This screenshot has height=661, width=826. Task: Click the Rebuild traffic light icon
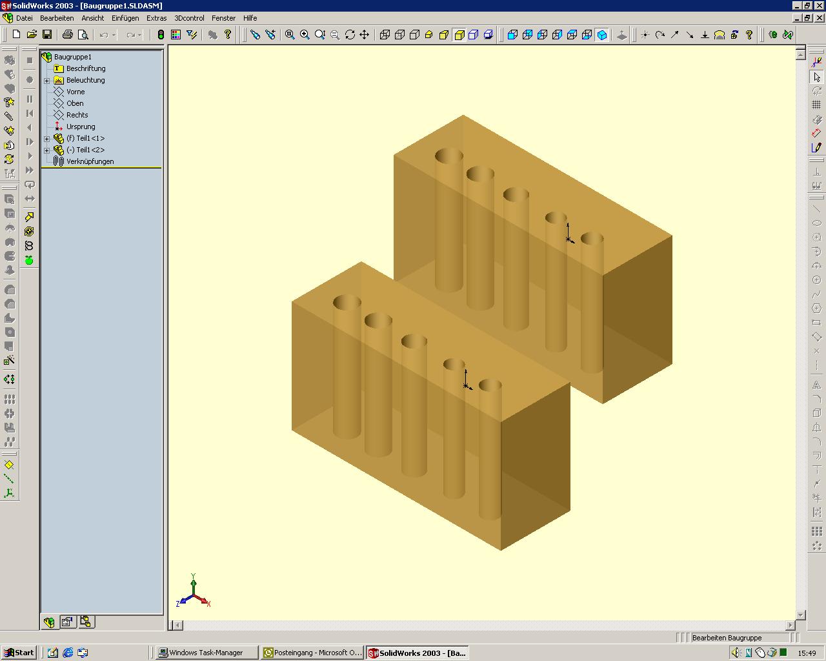(161, 35)
